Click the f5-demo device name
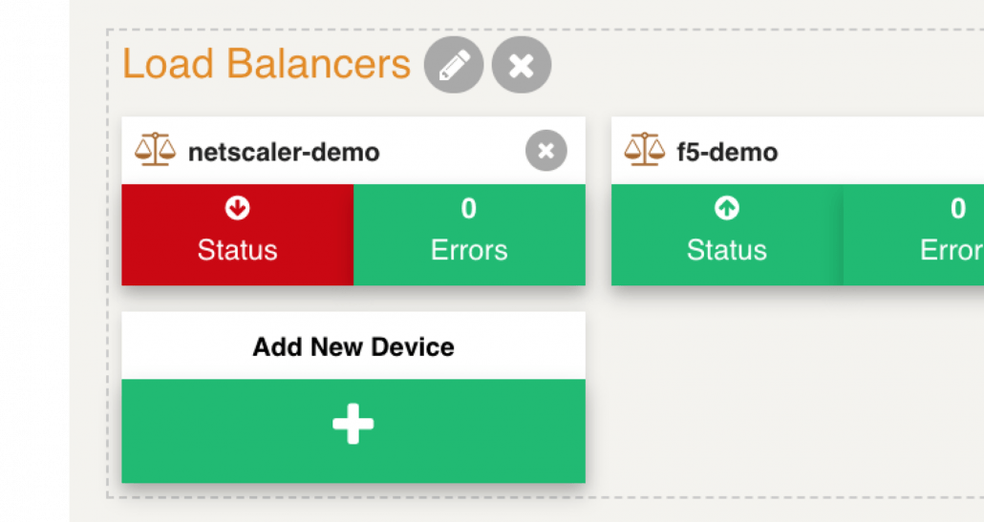Viewport: 984px width, 522px height. click(x=727, y=153)
